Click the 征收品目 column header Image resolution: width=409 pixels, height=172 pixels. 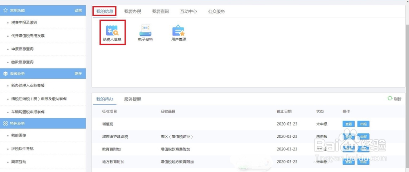click(168, 111)
